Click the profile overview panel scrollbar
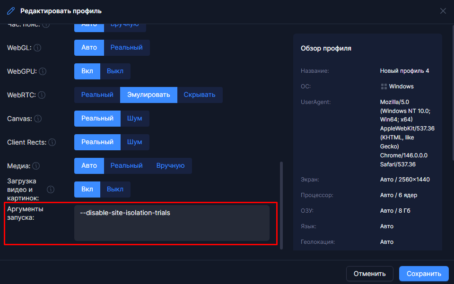454x284 pixels. tap(453, 93)
